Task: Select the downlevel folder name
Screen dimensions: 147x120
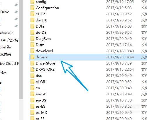Action: (x=44, y=51)
